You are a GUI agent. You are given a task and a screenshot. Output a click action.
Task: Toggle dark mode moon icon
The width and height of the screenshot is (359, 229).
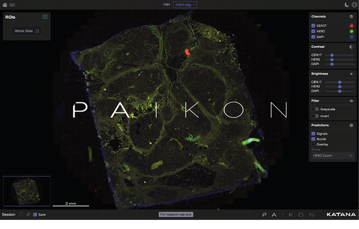[346, 5]
